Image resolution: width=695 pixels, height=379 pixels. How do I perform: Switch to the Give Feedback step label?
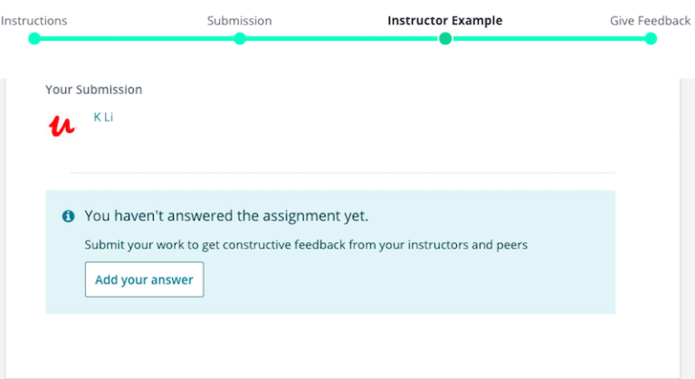[x=650, y=21]
